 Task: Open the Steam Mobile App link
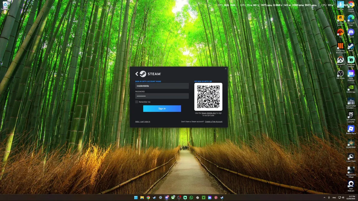click(x=209, y=113)
